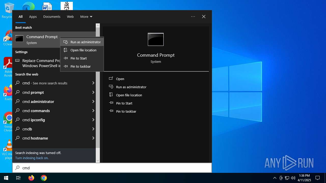This screenshot has height=183, width=326.
Task: Open Adobe Acrobat desktop shortcut
Action: [8, 67]
